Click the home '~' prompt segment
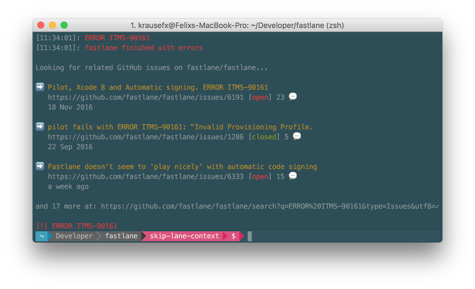The image size is (475, 289). click(x=42, y=236)
